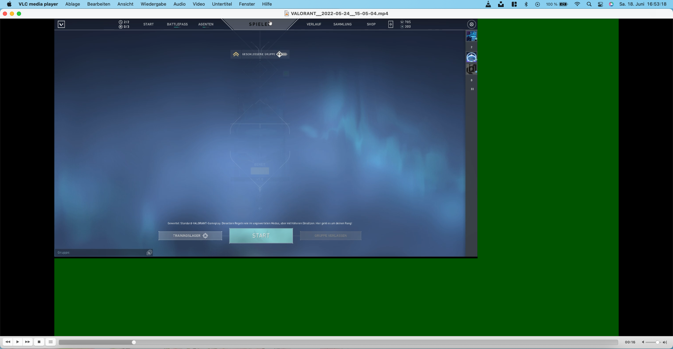Screen dimensions: 673x349
Task: Click the VLC cone icon in the menu bar
Action: [488, 4]
